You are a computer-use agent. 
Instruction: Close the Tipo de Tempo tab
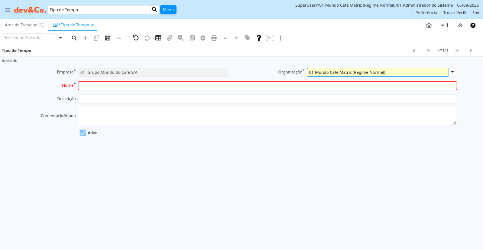(93, 25)
